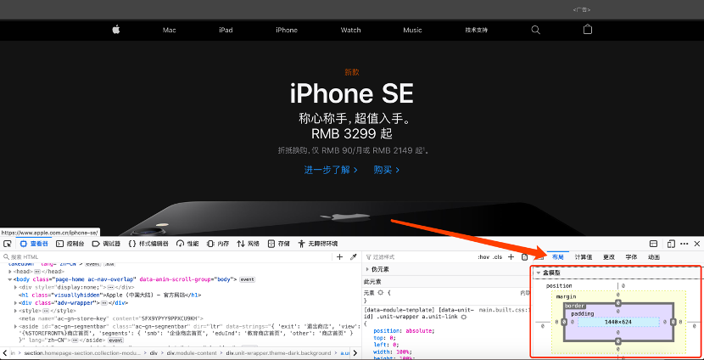Open Watch in Apple navigation
The width and height of the screenshot is (704, 360).
coord(350,30)
